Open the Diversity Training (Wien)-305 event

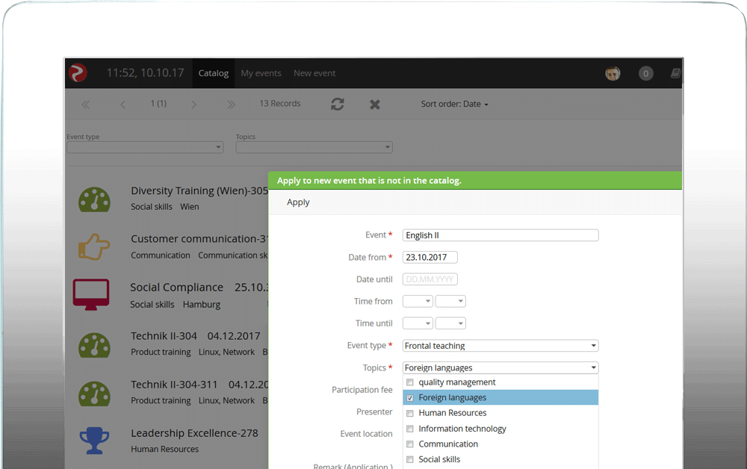click(199, 190)
